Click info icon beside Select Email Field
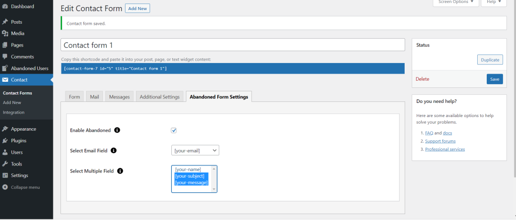Image resolution: width=516 pixels, height=220 pixels. pos(114,150)
